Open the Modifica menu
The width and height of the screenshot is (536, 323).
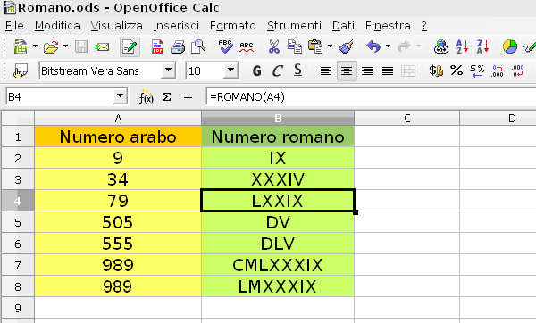pyautogui.click(x=57, y=26)
